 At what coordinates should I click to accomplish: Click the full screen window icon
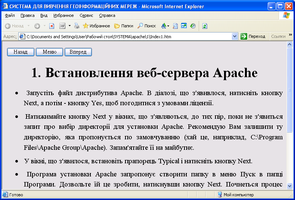click(x=184, y=26)
